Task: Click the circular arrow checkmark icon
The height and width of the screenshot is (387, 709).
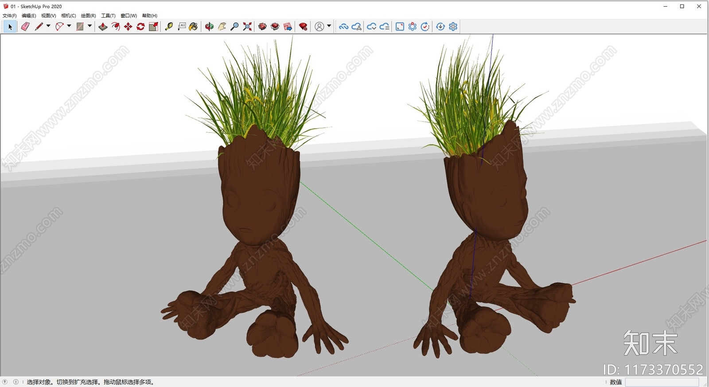Action: coord(425,27)
